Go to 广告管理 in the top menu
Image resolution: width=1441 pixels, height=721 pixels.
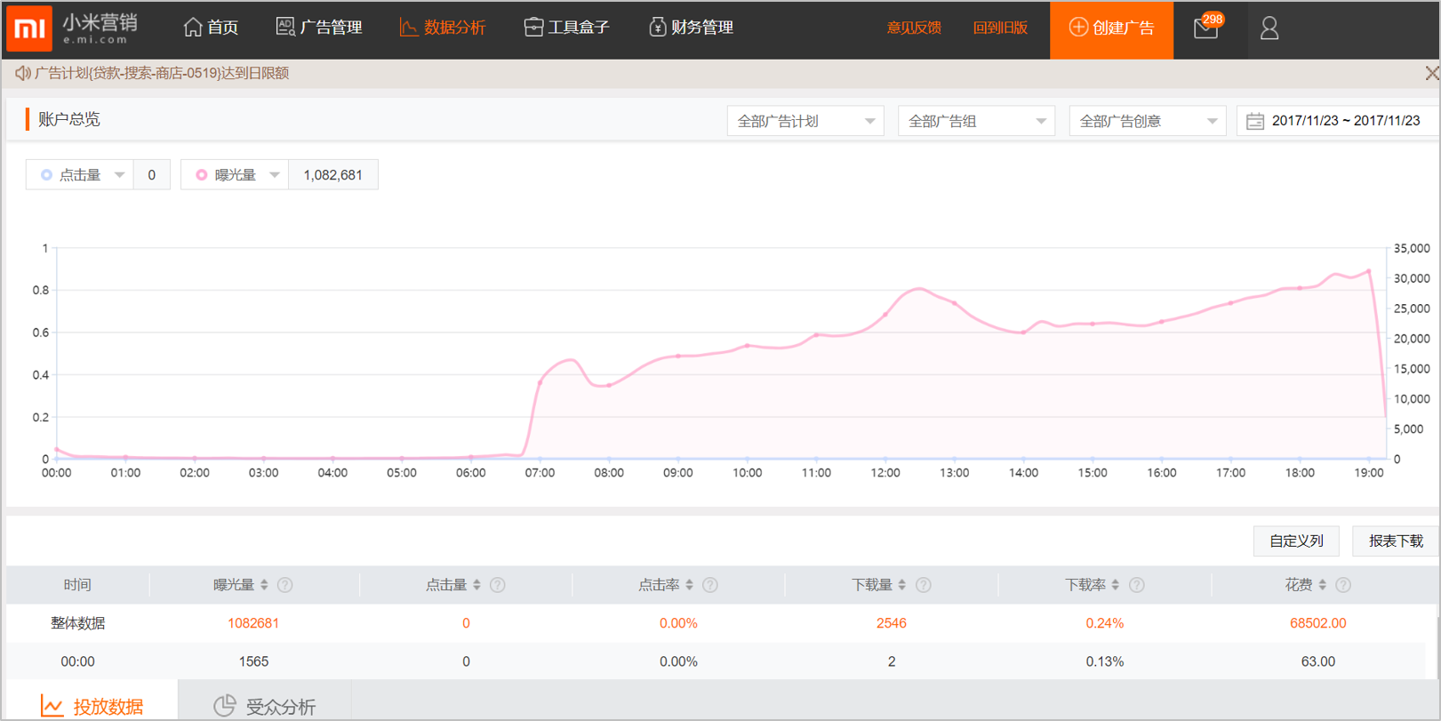click(319, 28)
